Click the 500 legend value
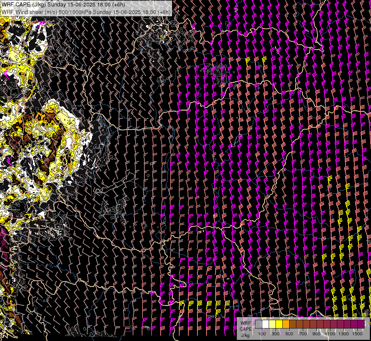371x341 pixels. point(289,334)
